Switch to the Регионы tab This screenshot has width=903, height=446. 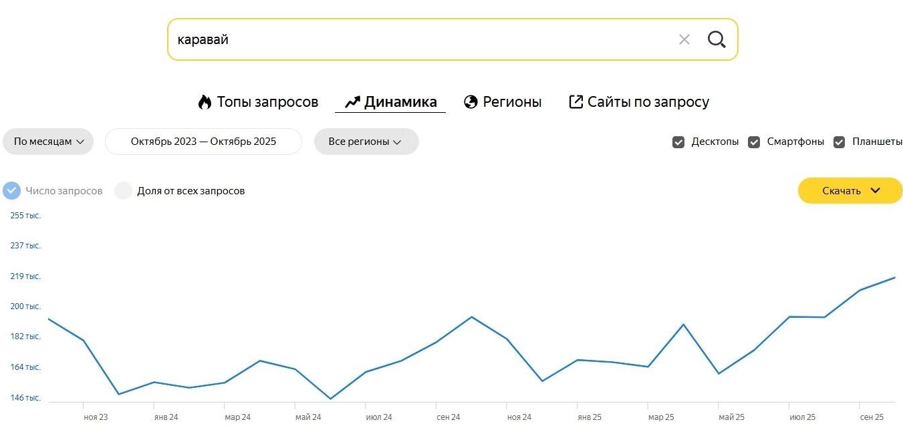[511, 102]
